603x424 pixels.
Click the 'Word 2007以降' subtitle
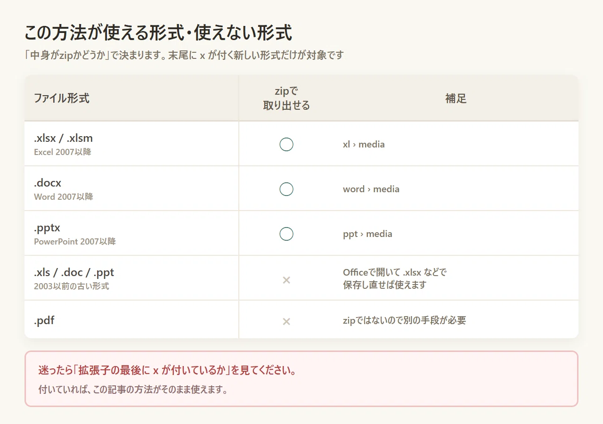click(63, 196)
